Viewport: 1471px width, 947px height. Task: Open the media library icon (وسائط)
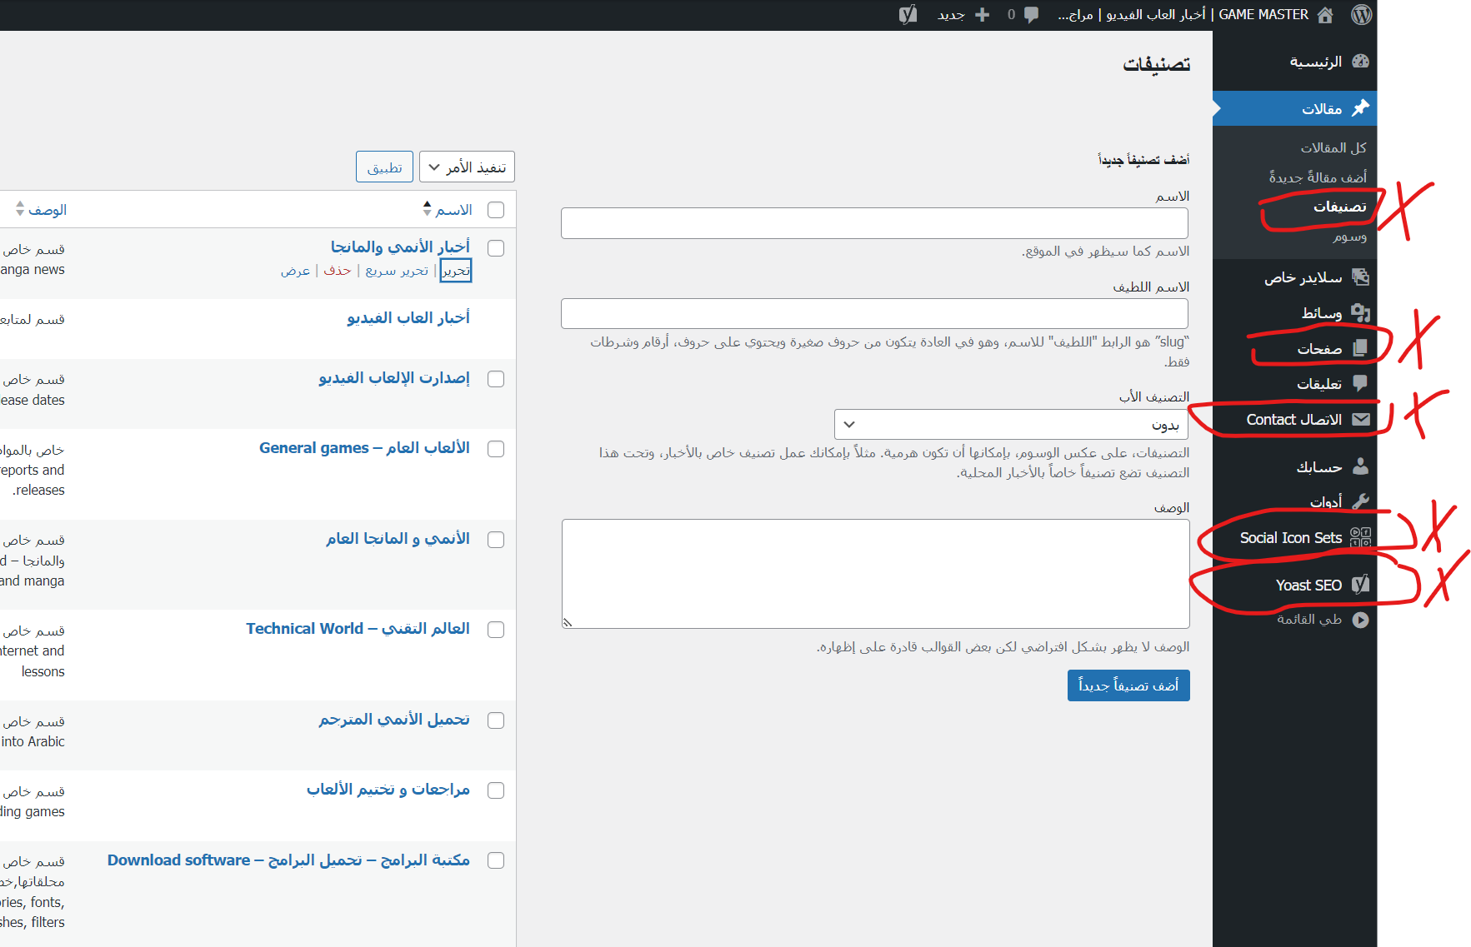tap(1360, 313)
